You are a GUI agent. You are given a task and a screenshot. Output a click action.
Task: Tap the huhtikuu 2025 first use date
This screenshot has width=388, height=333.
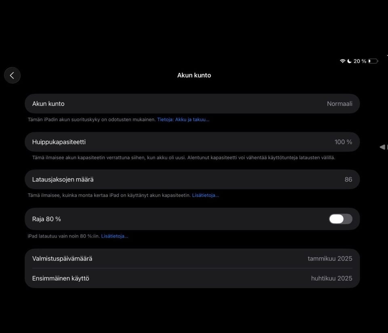(331, 278)
